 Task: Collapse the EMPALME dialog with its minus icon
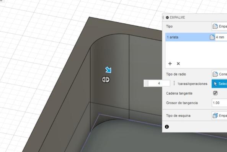point(167,17)
